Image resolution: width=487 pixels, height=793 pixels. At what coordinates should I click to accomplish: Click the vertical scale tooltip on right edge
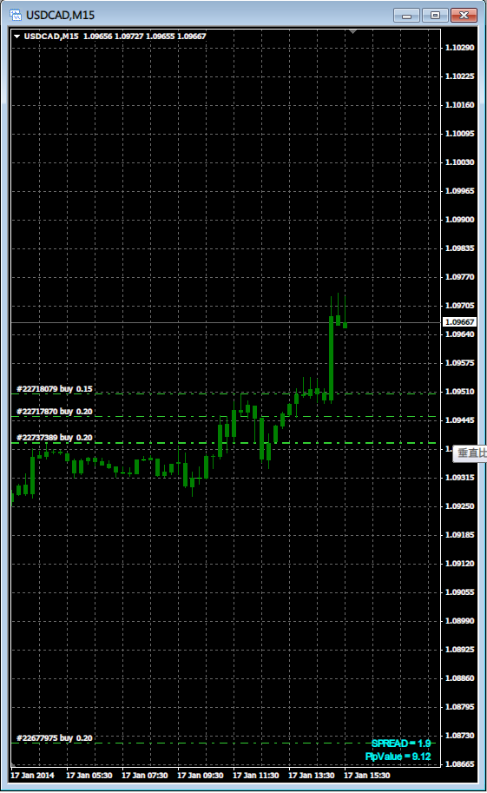471,453
